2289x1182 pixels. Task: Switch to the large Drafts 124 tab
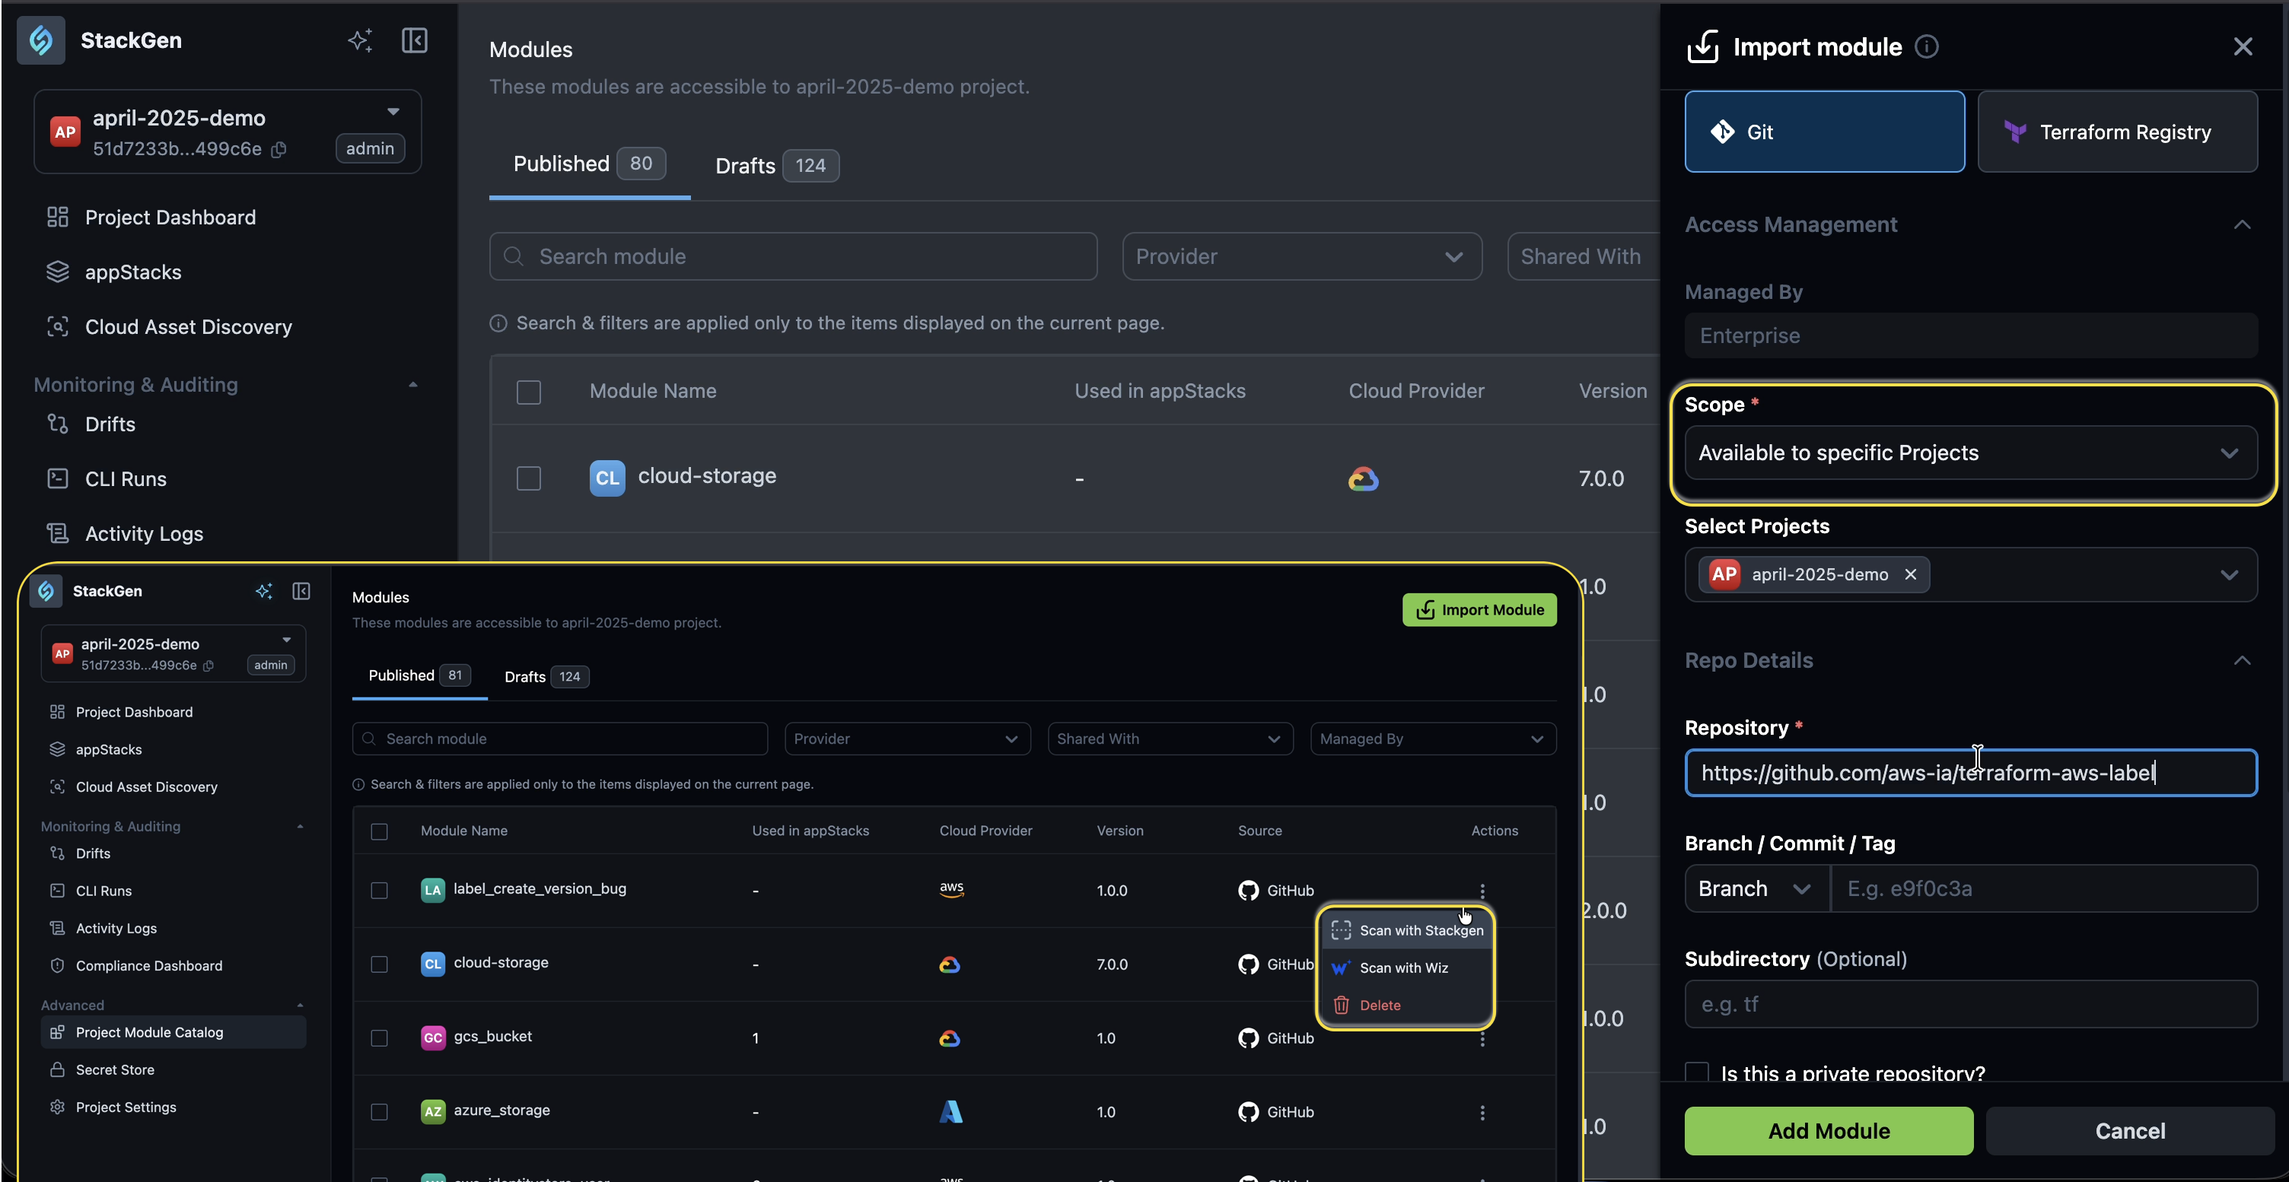coord(777,166)
